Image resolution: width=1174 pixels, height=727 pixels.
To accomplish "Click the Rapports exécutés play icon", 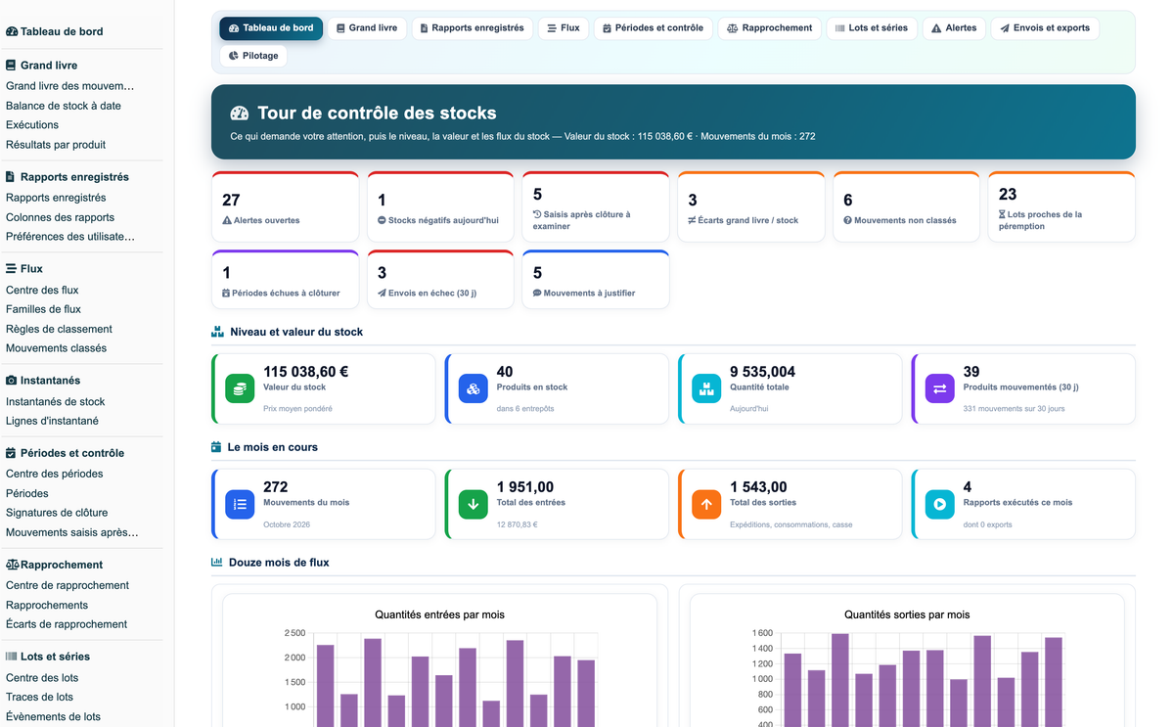I will click(x=939, y=504).
